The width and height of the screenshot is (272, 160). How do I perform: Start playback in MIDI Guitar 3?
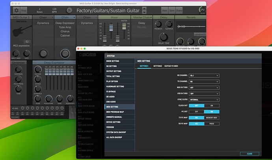tap(69, 10)
